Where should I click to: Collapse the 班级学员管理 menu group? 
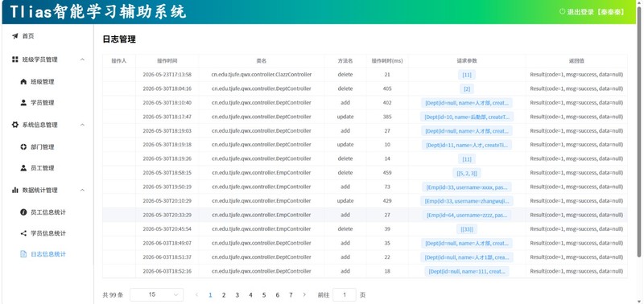pyautogui.click(x=82, y=60)
